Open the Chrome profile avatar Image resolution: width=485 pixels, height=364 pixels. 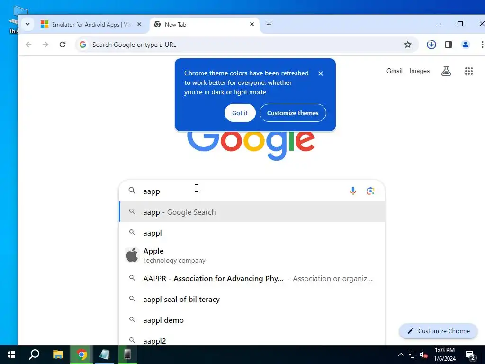(x=466, y=45)
